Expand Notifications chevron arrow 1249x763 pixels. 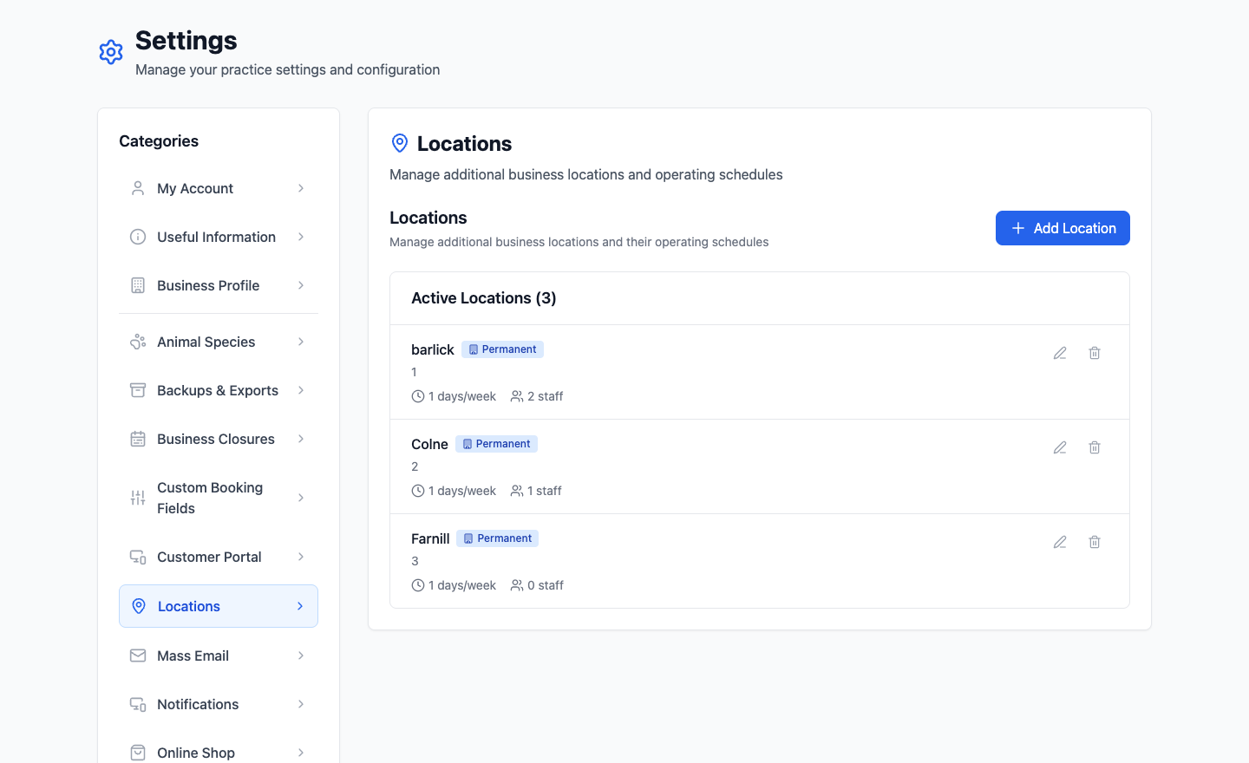pos(301,704)
